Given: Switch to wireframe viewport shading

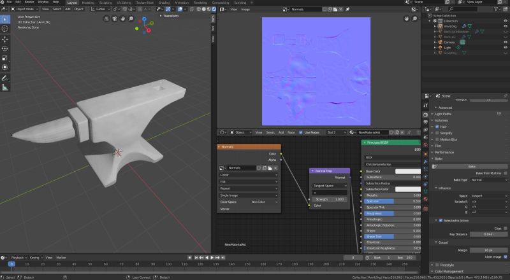Looking at the screenshot, I should (x=199, y=9).
